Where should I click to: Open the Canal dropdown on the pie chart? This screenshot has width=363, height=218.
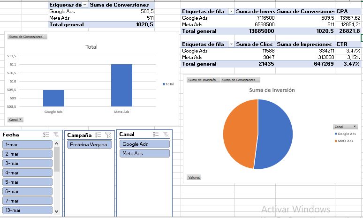[345, 127]
